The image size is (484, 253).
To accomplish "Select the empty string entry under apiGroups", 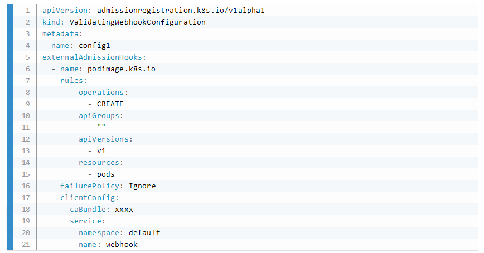I will (101, 127).
